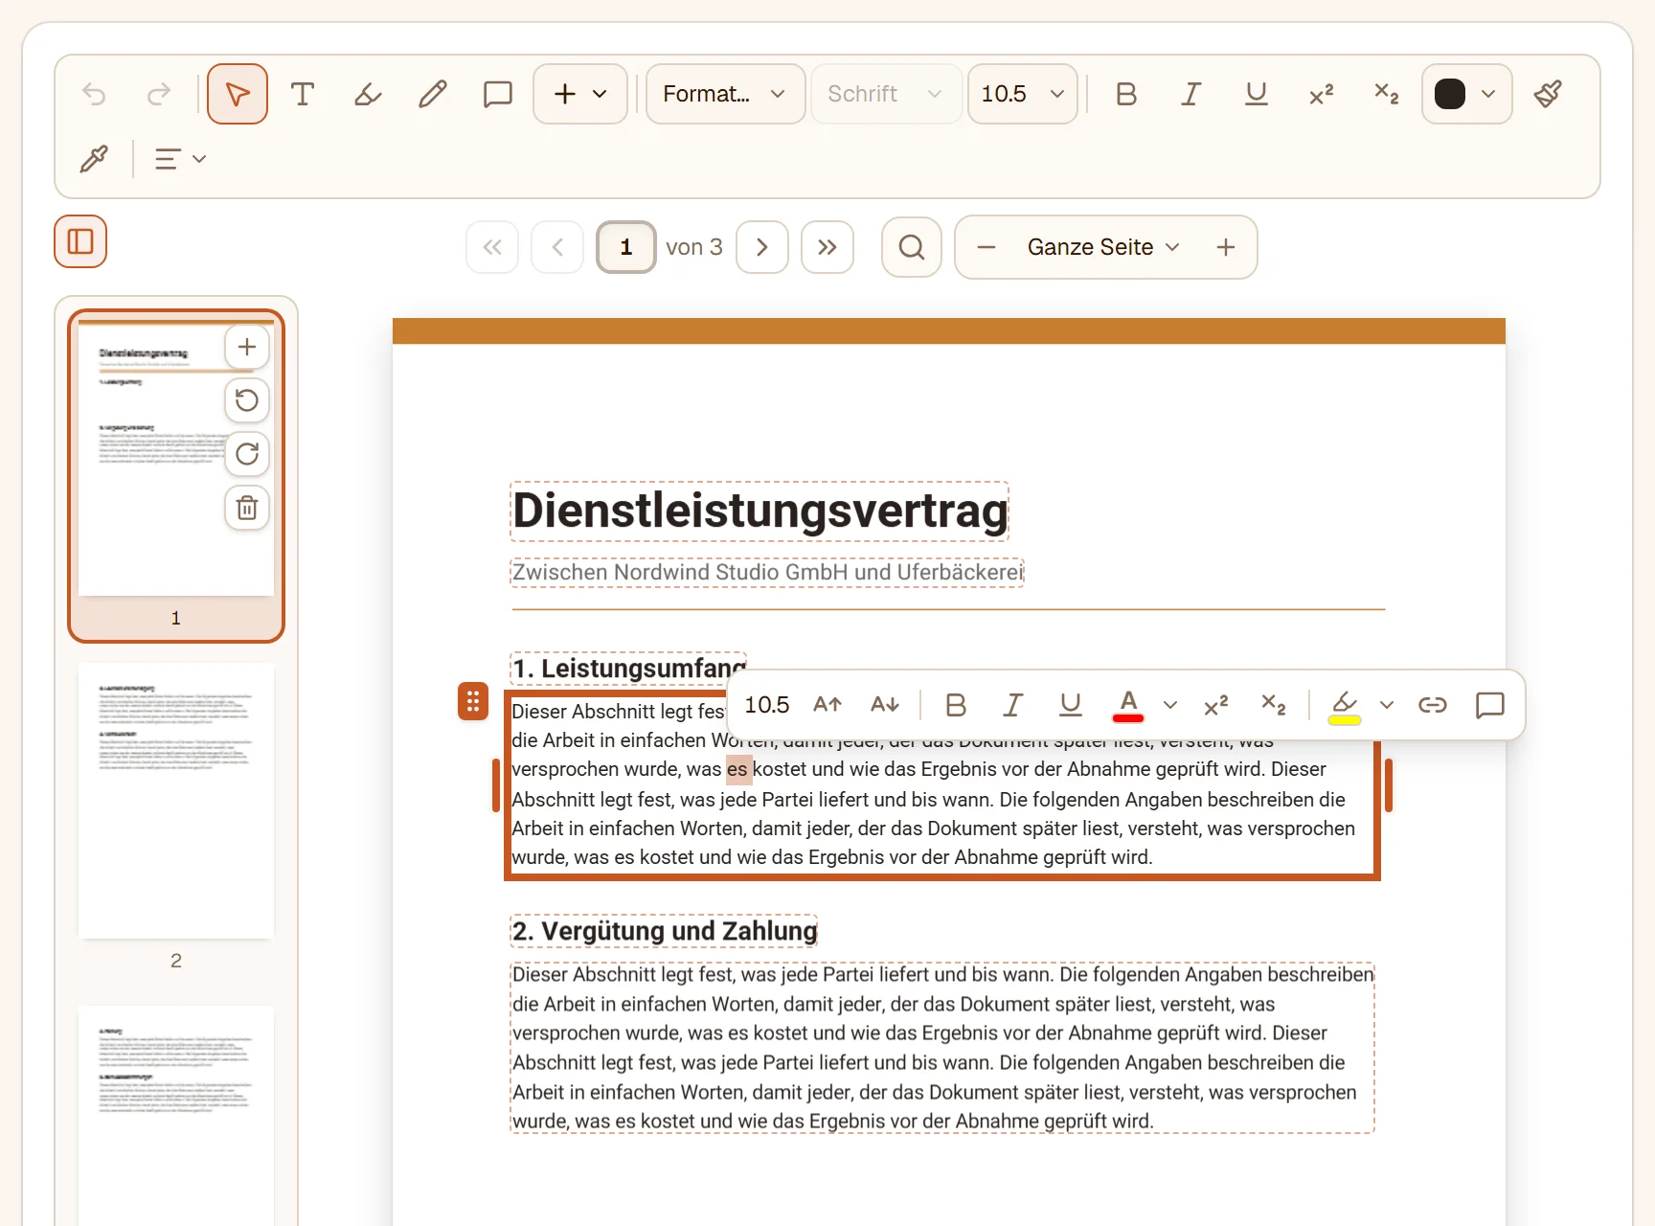Click the redo arrow icon

pyautogui.click(x=159, y=94)
